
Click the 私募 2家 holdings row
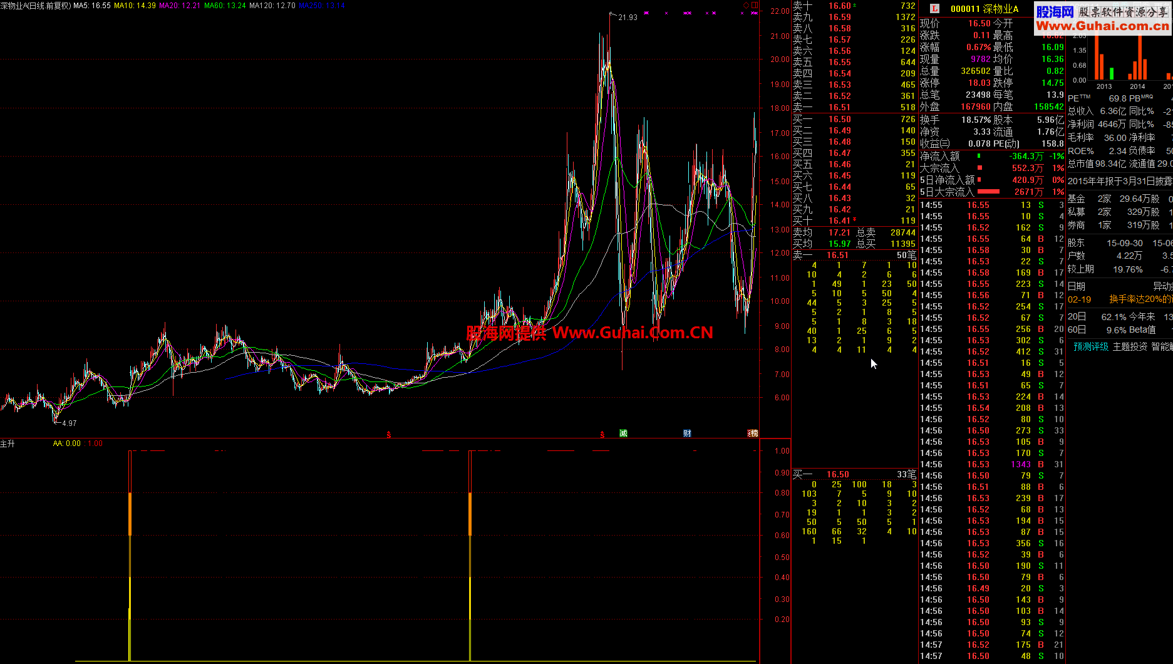(1120, 212)
